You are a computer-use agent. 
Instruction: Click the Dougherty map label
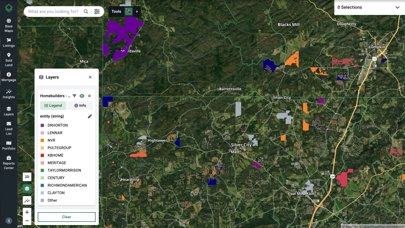pyautogui.click(x=346, y=24)
